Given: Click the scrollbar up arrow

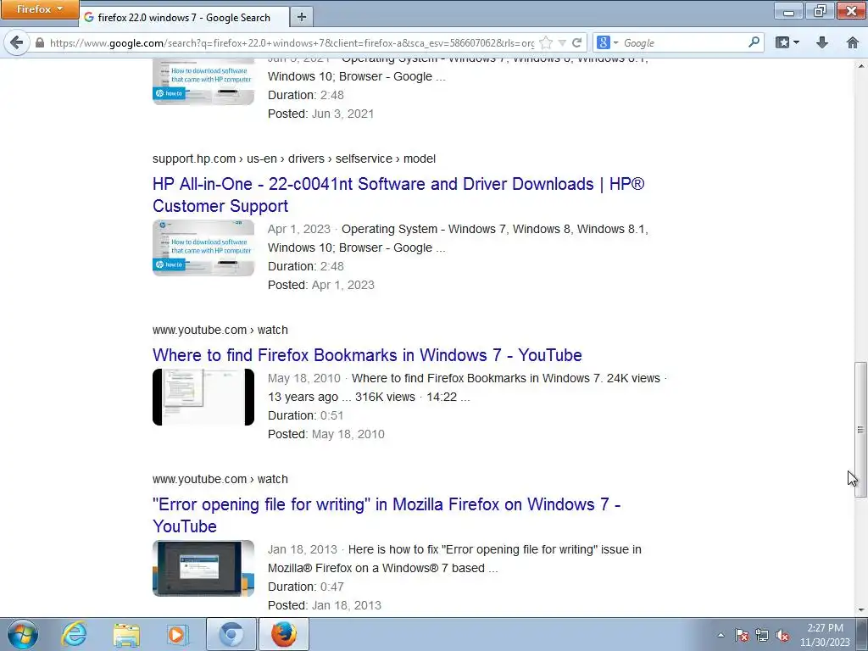Looking at the screenshot, I should tap(860, 65).
